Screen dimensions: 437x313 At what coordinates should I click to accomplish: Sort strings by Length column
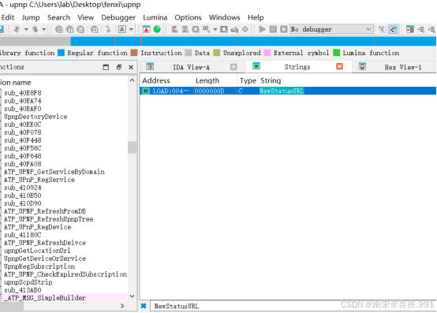[x=215, y=80]
